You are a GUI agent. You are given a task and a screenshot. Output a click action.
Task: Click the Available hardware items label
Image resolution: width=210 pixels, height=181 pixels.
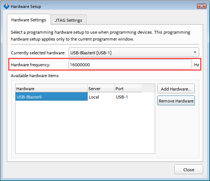point(35,76)
